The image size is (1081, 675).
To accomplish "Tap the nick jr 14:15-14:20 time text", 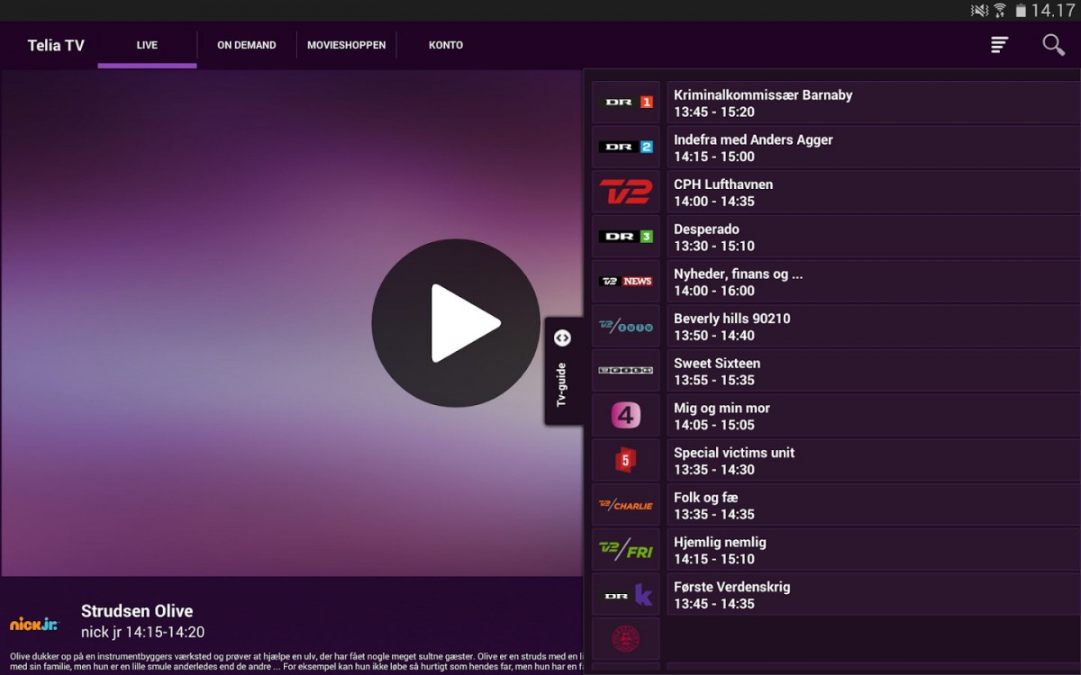I will click(142, 633).
